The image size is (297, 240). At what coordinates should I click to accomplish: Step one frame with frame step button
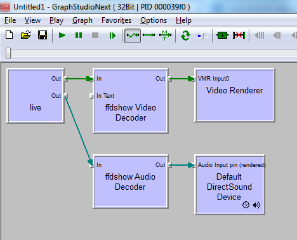pyautogui.click(x=112, y=36)
